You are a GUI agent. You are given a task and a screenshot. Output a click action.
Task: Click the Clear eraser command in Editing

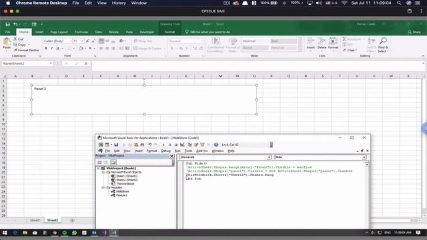click(x=350, y=50)
